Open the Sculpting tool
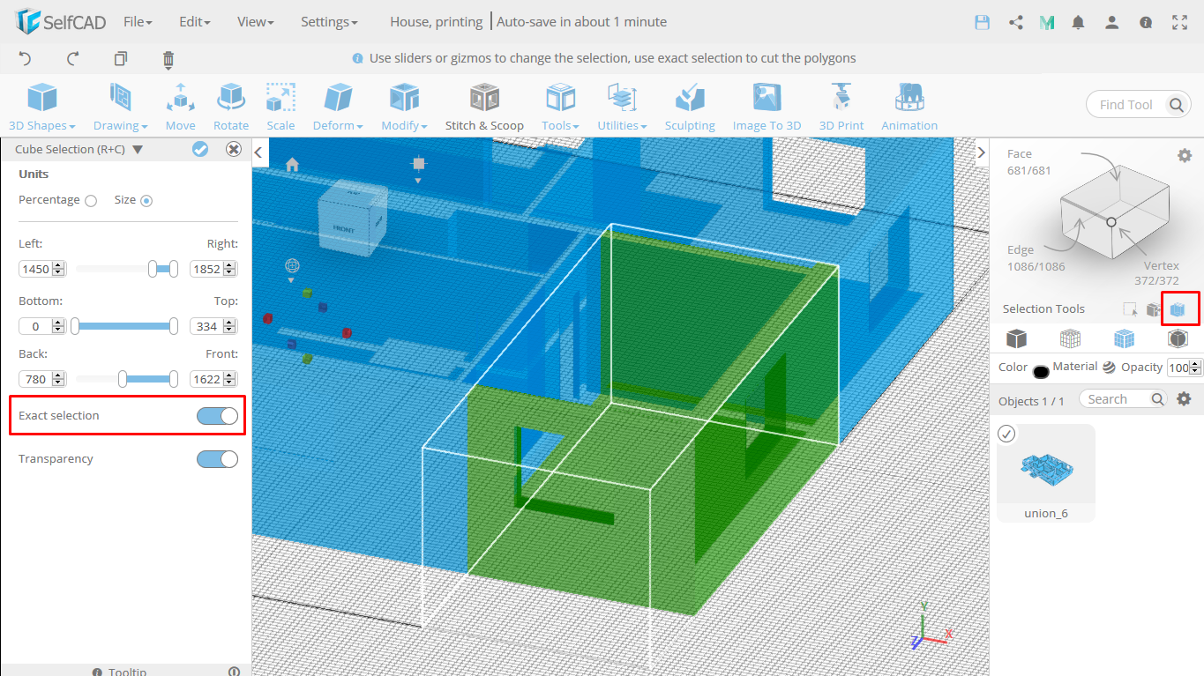This screenshot has height=676, width=1204. click(690, 108)
